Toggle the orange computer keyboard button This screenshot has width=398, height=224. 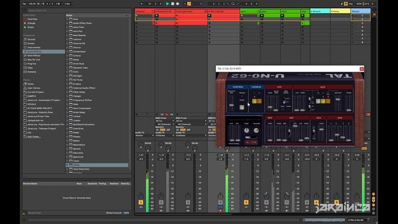(346, 4)
